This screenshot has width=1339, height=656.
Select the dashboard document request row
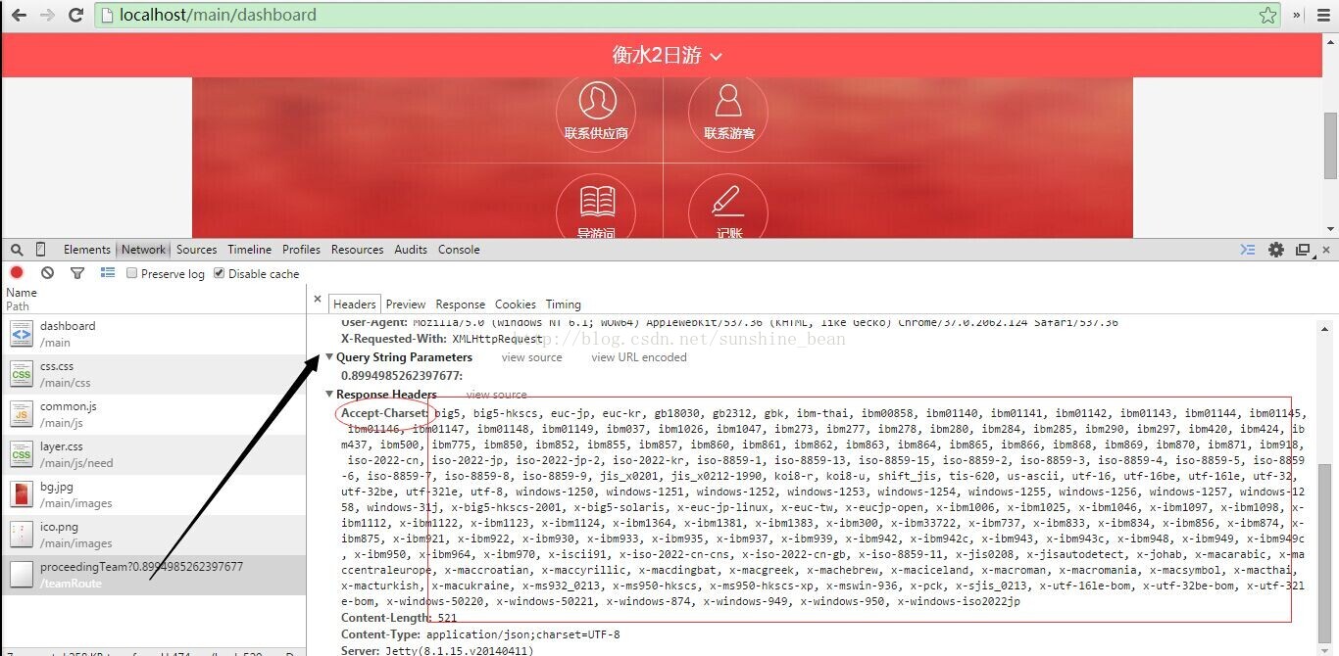153,334
